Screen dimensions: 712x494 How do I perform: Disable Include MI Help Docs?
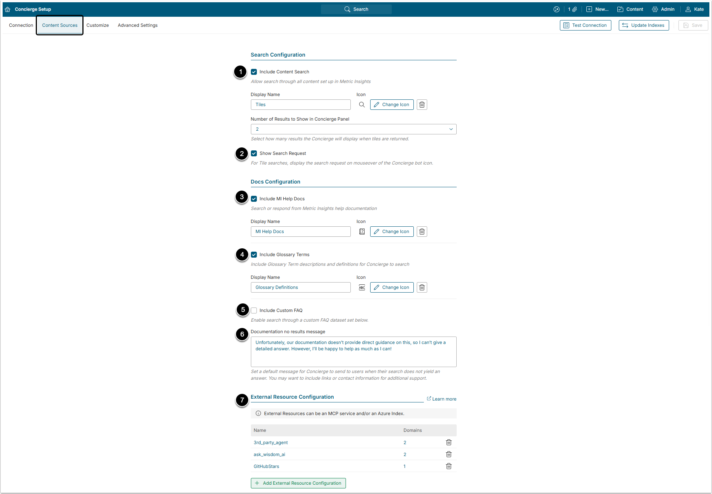(254, 199)
